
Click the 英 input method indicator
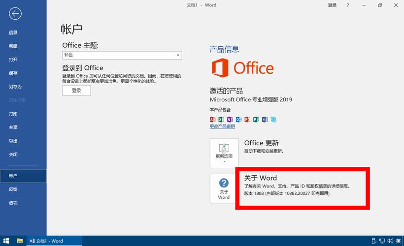(398, 241)
